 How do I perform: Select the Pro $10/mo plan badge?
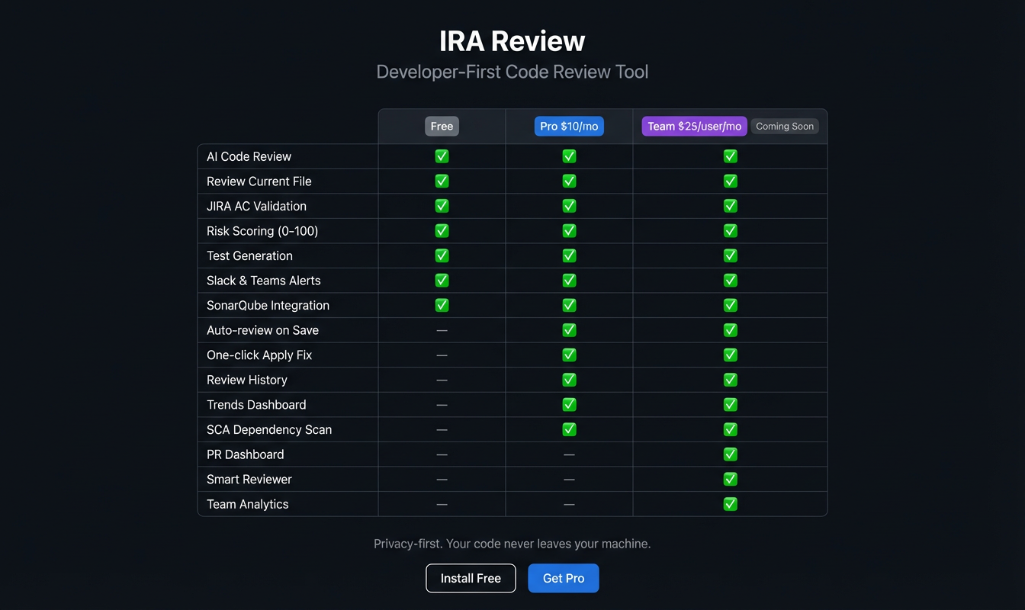(569, 126)
